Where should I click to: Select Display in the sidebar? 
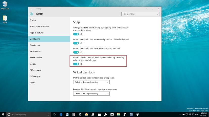(x=33, y=20)
